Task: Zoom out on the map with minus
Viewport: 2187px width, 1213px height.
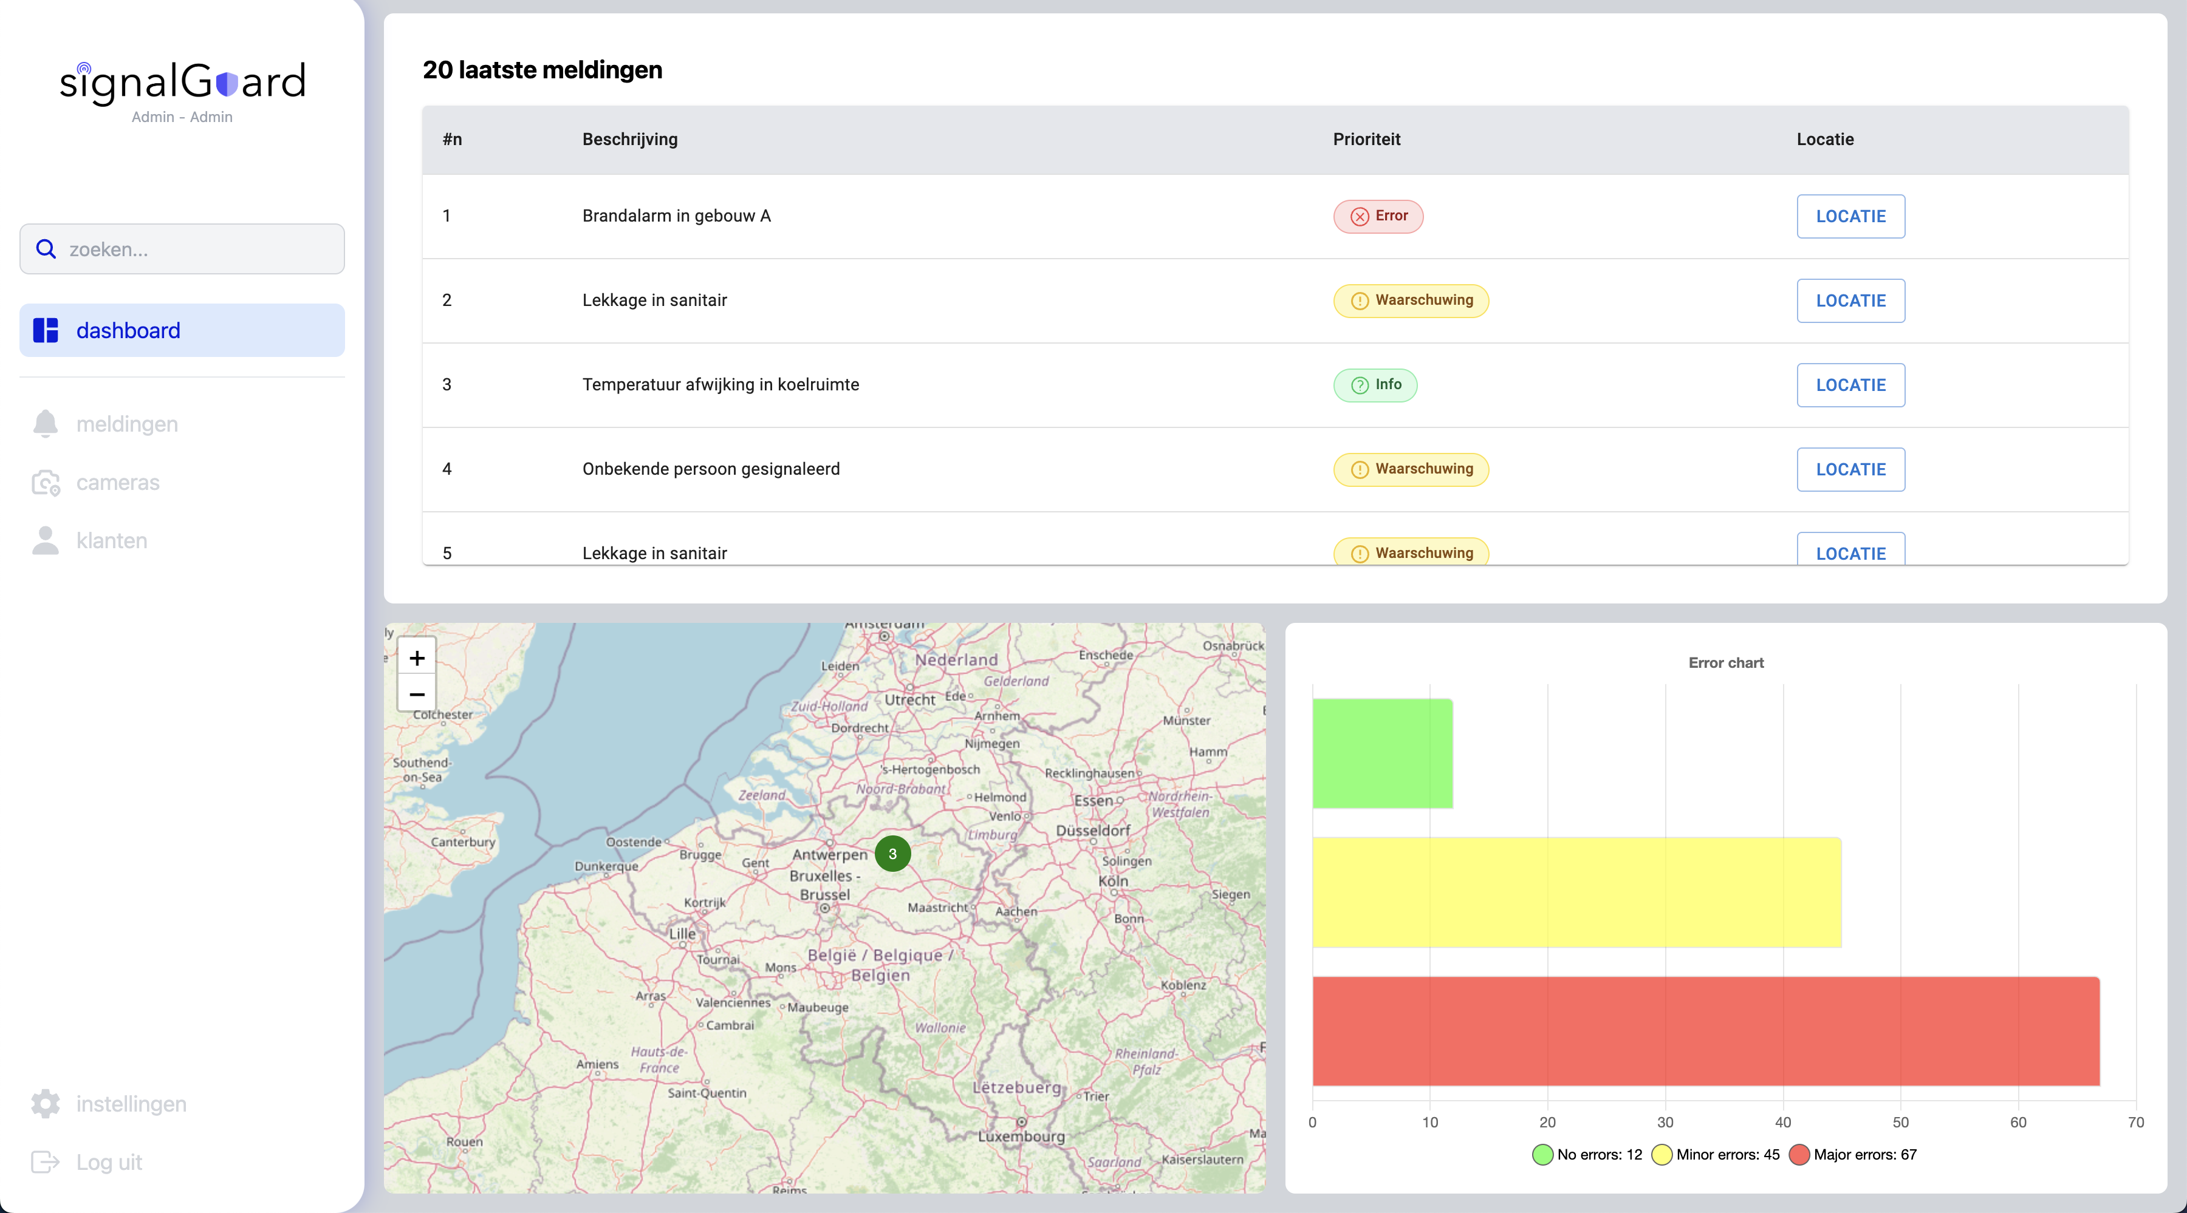Action: pos(417,694)
